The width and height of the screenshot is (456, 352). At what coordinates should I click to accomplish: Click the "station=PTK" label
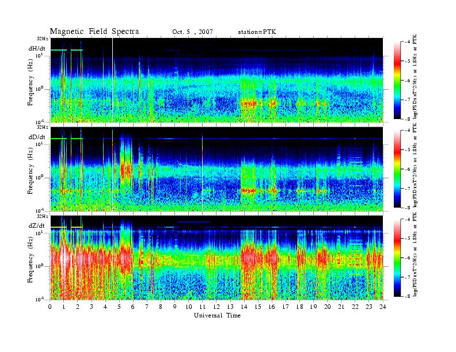(x=257, y=32)
